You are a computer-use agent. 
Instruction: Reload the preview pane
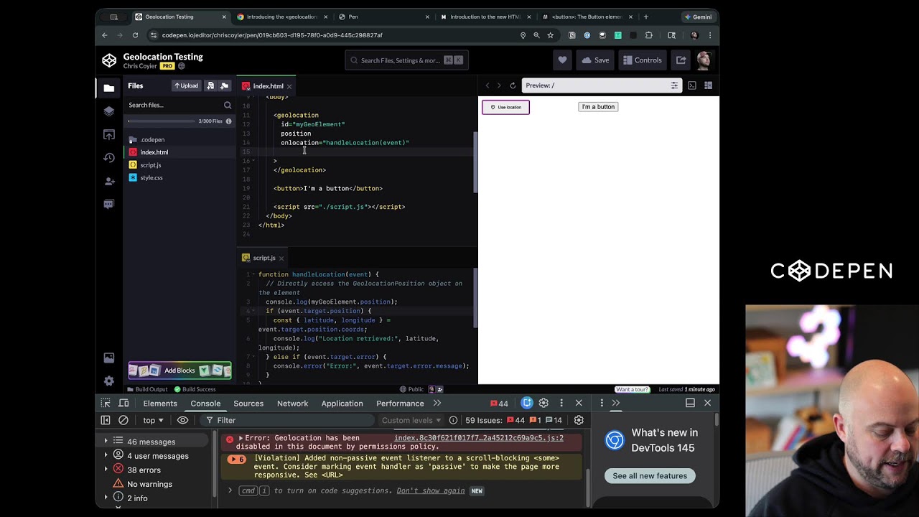(x=513, y=85)
